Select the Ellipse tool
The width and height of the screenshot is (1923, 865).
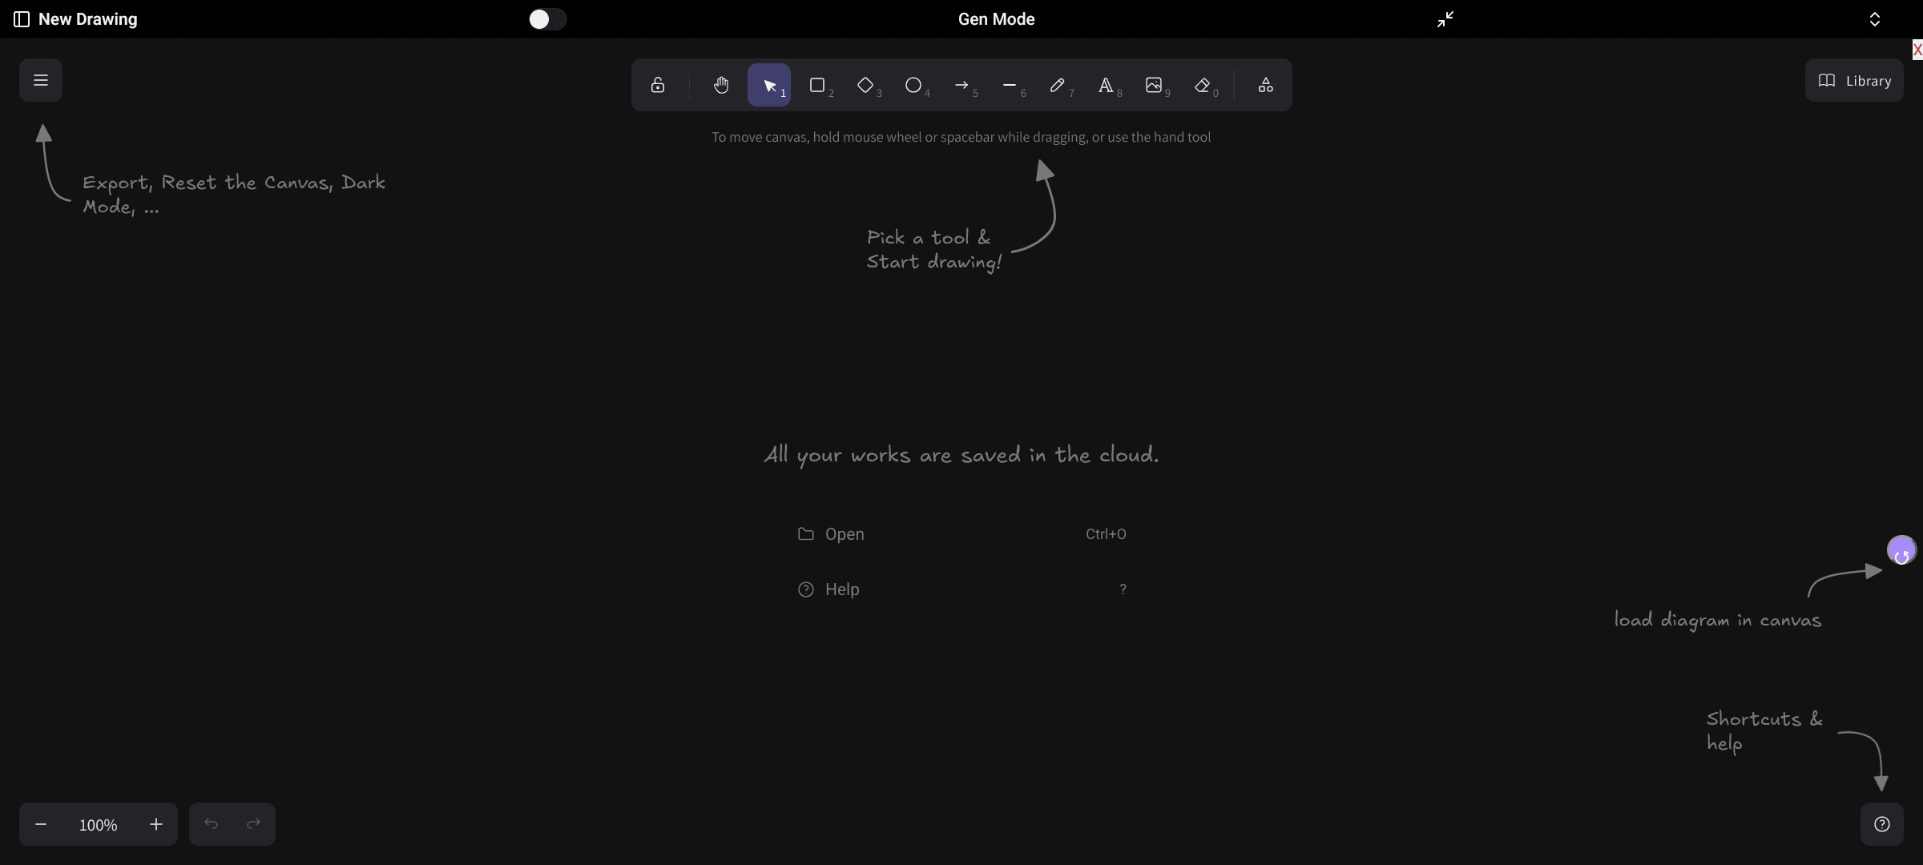tap(913, 85)
